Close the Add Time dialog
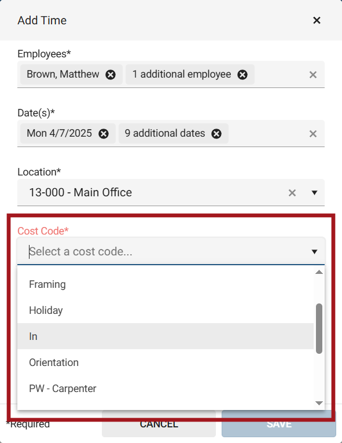Screen dimensions: 342x443 317,20
